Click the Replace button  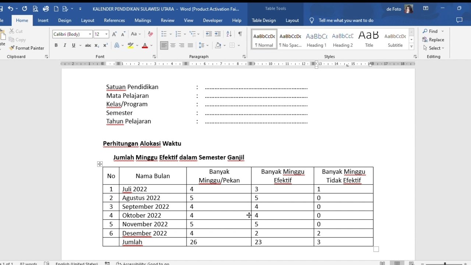(433, 40)
